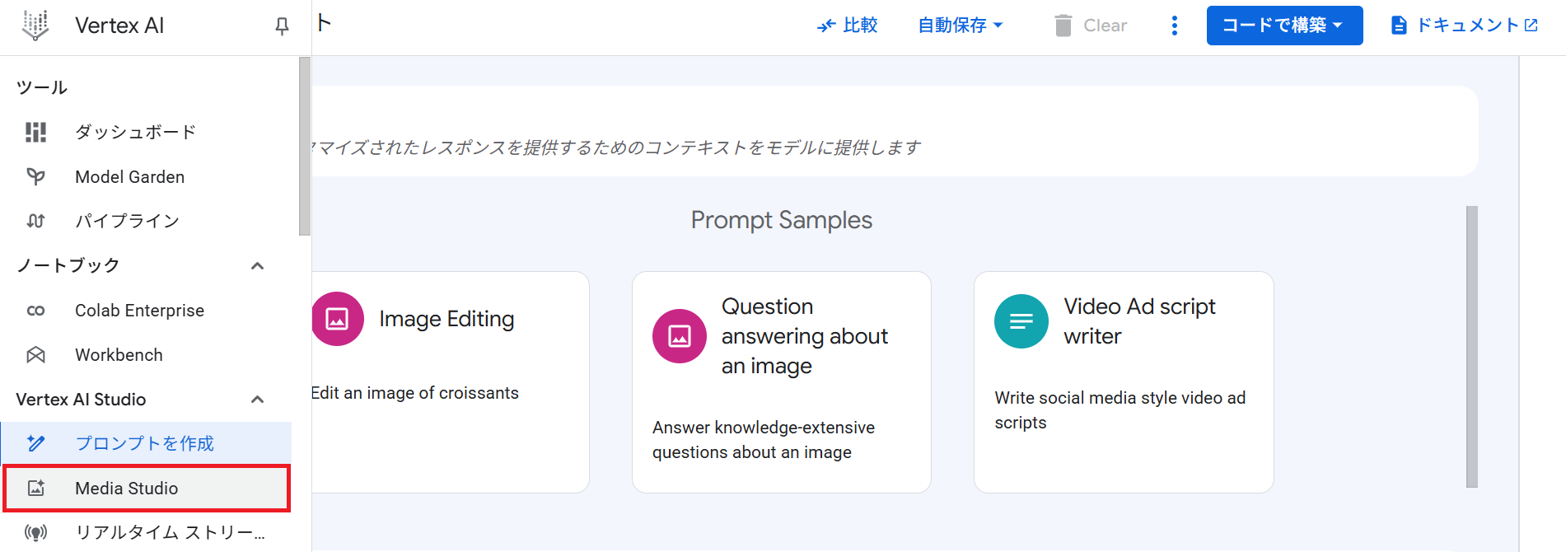Select the Video Ad script writer title
Screen dimensions: 1566x552
click(x=1139, y=321)
